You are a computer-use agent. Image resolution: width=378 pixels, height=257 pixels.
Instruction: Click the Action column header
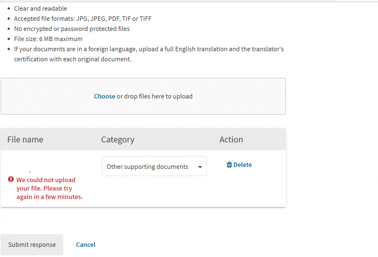[231, 139]
